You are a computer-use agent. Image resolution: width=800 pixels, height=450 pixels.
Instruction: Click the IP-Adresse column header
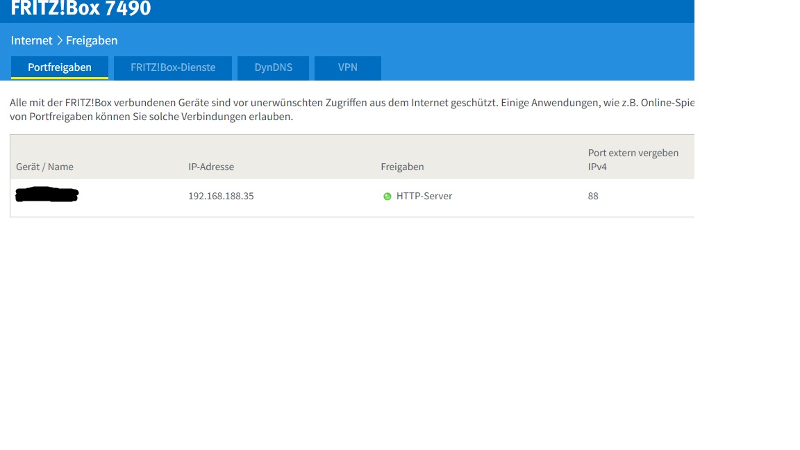coord(211,167)
